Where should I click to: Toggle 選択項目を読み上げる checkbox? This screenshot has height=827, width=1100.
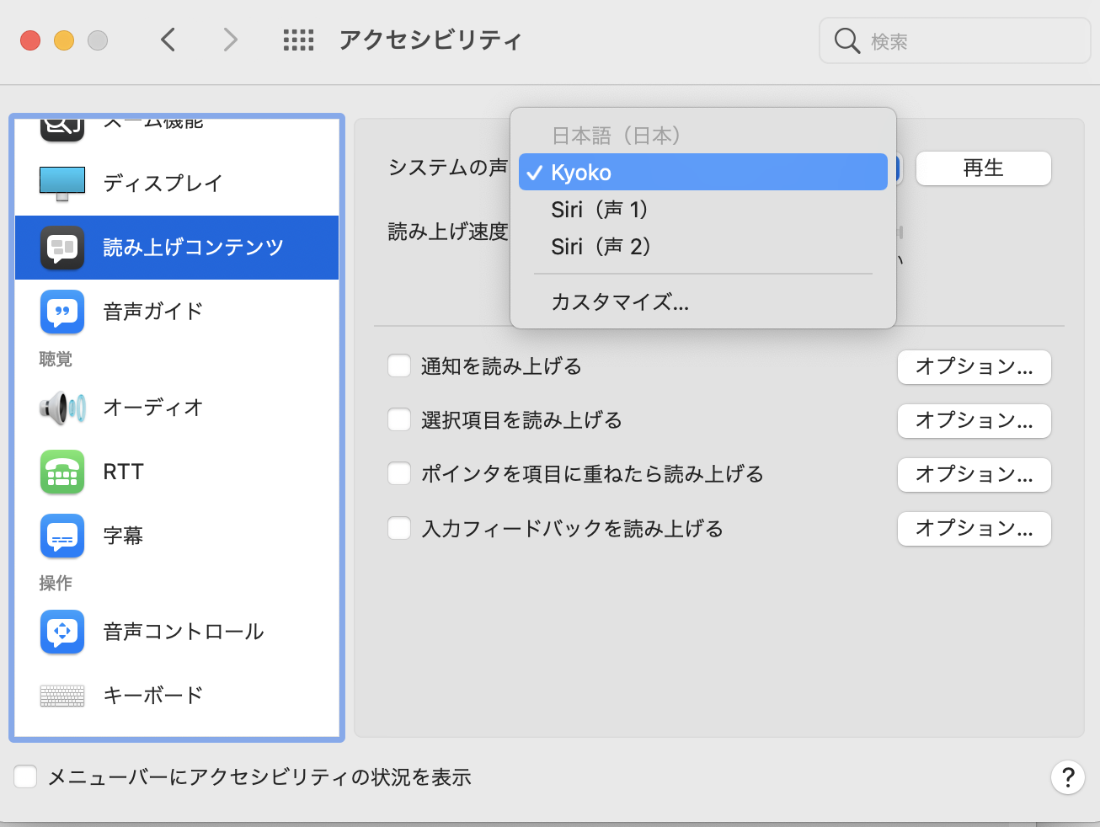tap(399, 420)
